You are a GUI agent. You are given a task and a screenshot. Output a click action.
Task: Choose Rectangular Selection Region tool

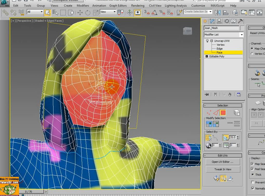point(63,12)
